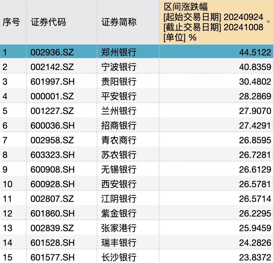274x263 pixels.
Task: Select stock code 002142.SZ
Action: click(52, 67)
